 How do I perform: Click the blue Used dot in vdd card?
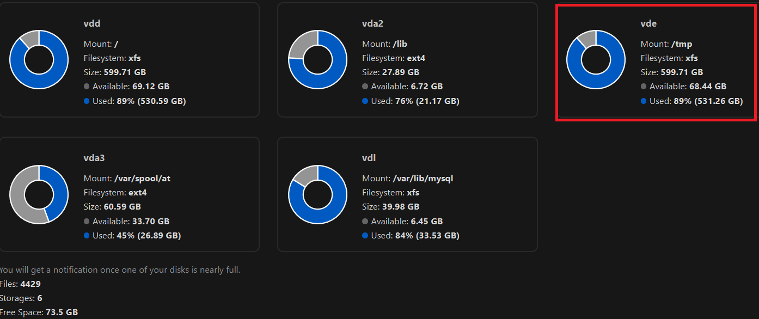87,101
